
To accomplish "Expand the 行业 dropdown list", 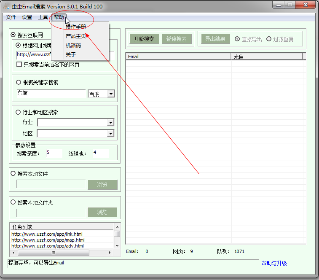I will click(x=110, y=122).
